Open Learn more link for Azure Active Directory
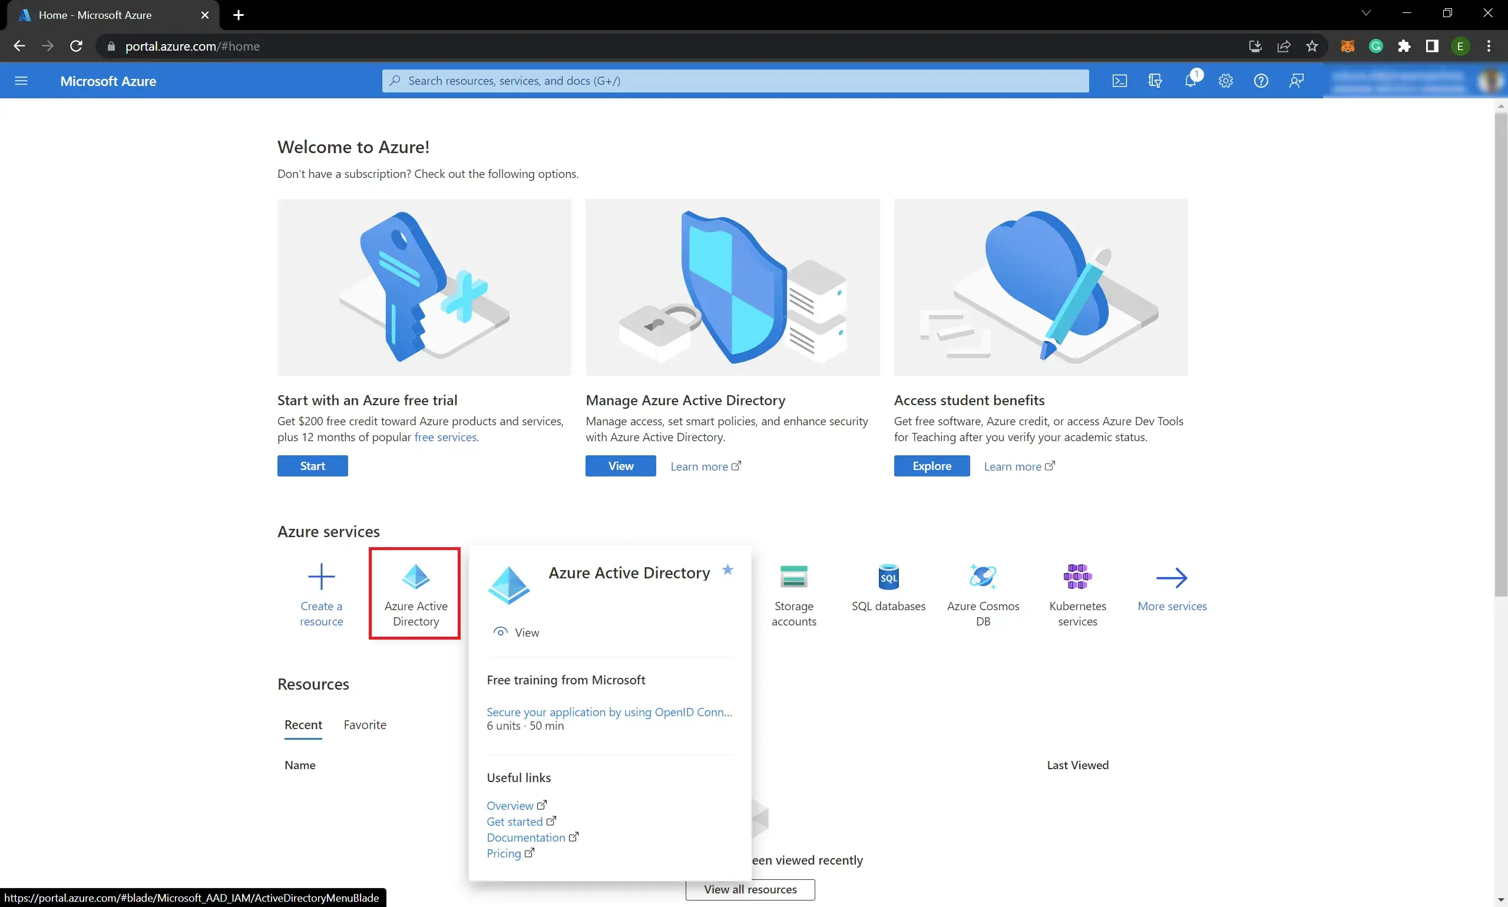 (706, 466)
